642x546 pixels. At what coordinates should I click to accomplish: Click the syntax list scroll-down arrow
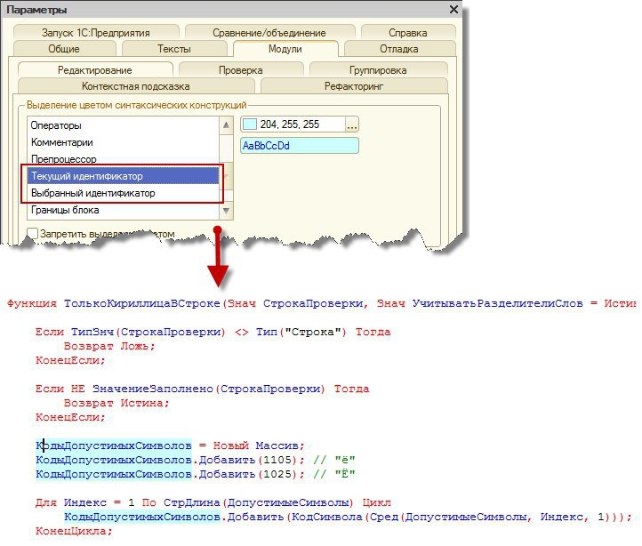(226, 212)
